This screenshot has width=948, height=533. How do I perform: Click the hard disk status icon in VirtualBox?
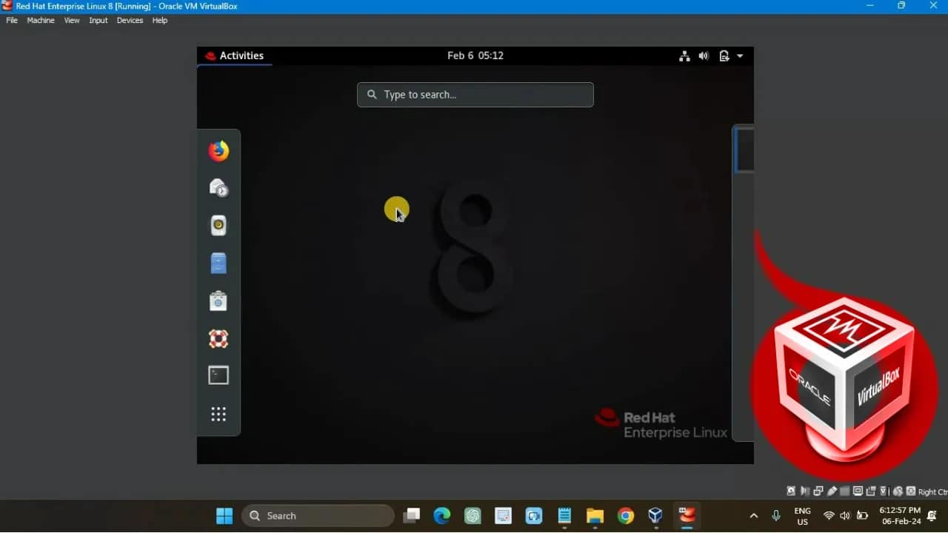coord(791,491)
